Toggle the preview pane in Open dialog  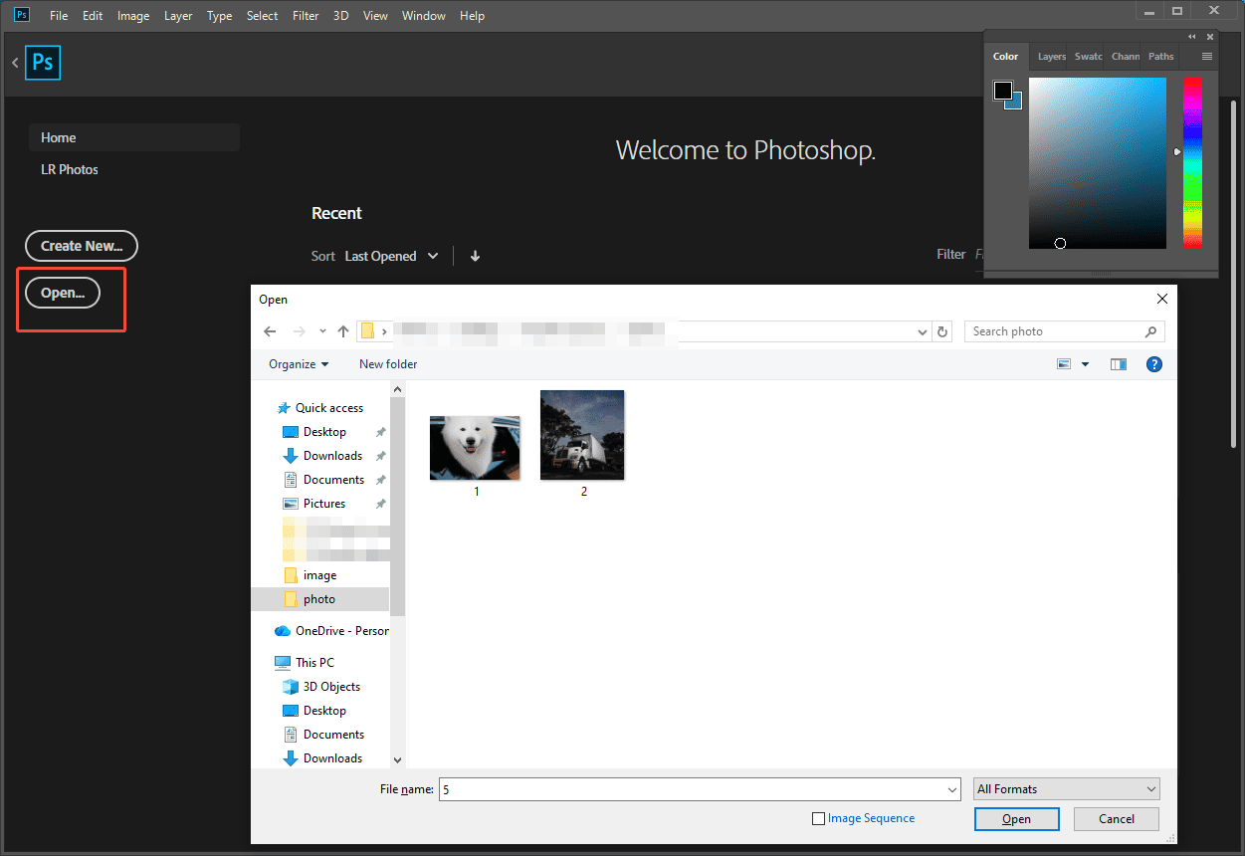(1118, 363)
